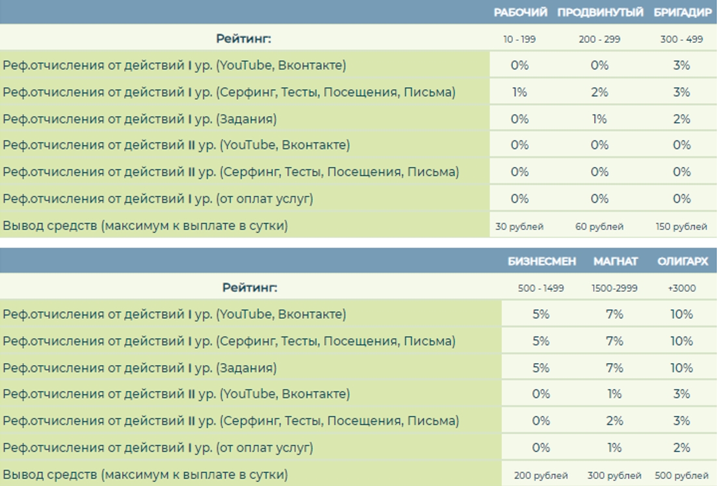This screenshot has width=717, height=486.
Task: Click the second table's Рейтинг: label
Action: pos(250,288)
